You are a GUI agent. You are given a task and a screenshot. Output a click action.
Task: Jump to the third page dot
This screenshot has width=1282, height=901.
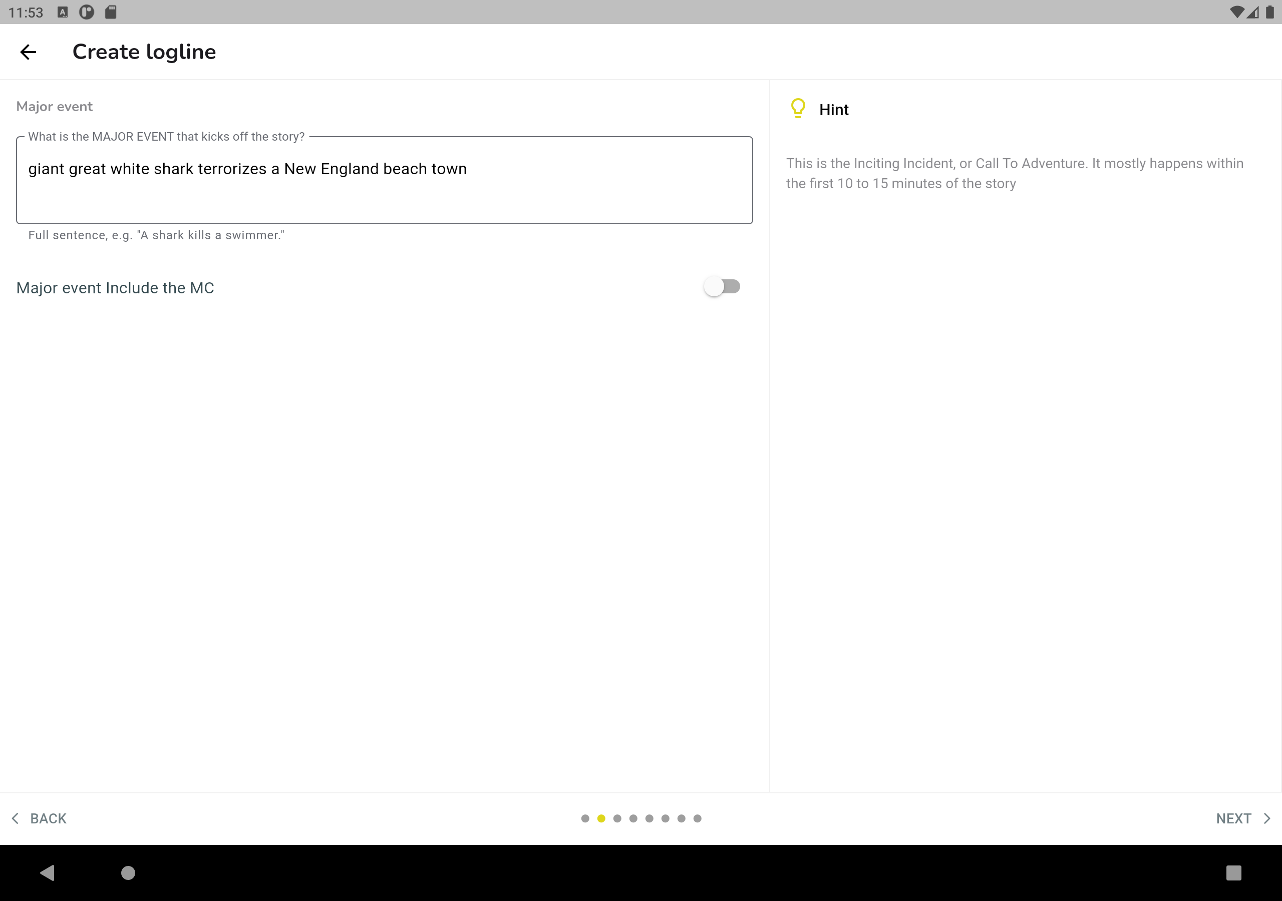click(617, 818)
